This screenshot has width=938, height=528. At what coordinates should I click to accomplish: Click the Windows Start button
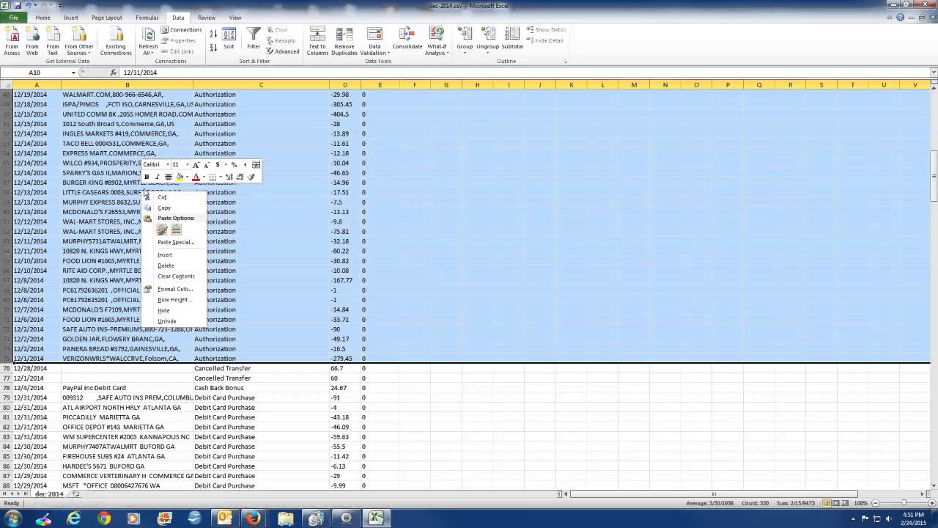(x=12, y=518)
